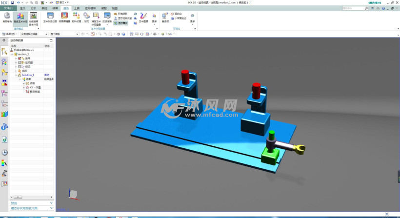Switch to the 分析 ribbon tab
This screenshot has height=218, width=400.
click(x=33, y=8)
